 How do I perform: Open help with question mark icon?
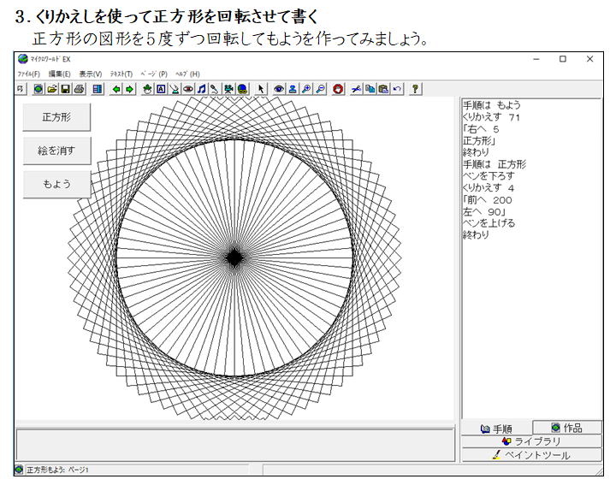pos(415,89)
